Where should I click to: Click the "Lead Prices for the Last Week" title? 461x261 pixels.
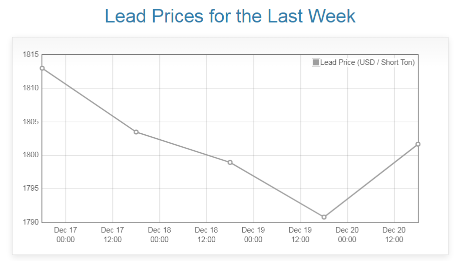tap(230, 16)
